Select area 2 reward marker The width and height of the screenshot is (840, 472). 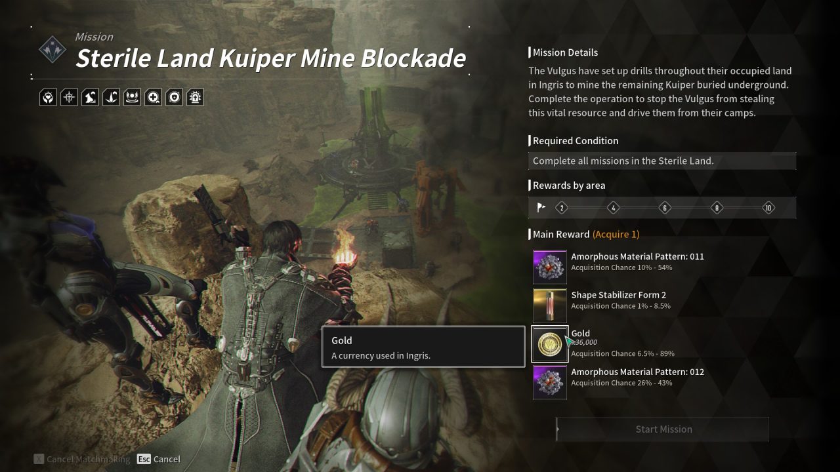(x=562, y=208)
